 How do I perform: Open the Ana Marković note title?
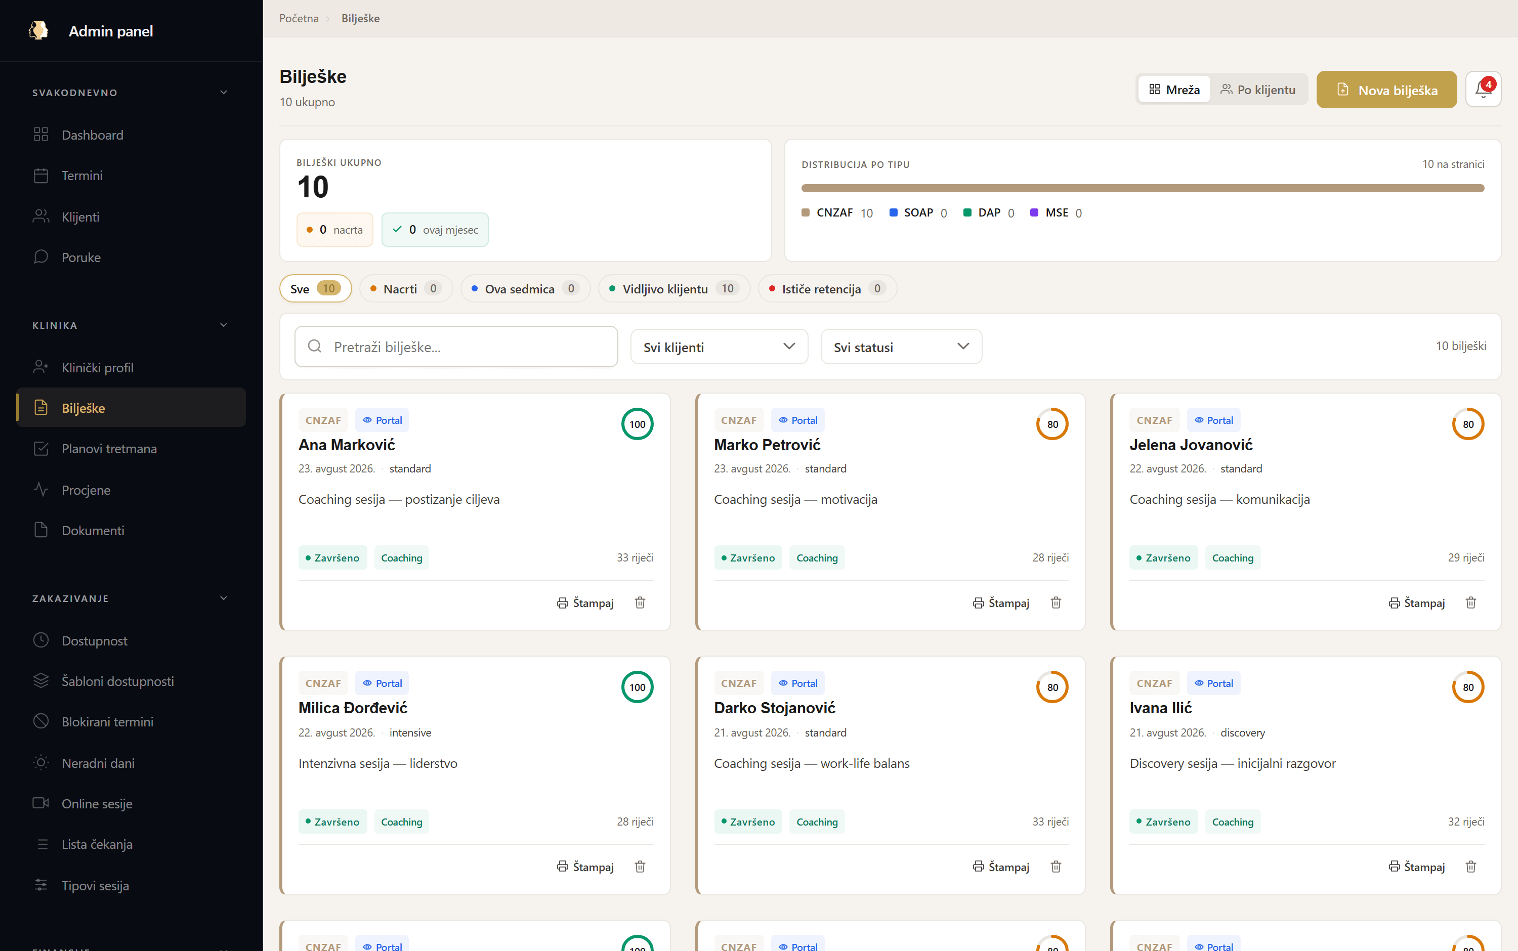(347, 445)
